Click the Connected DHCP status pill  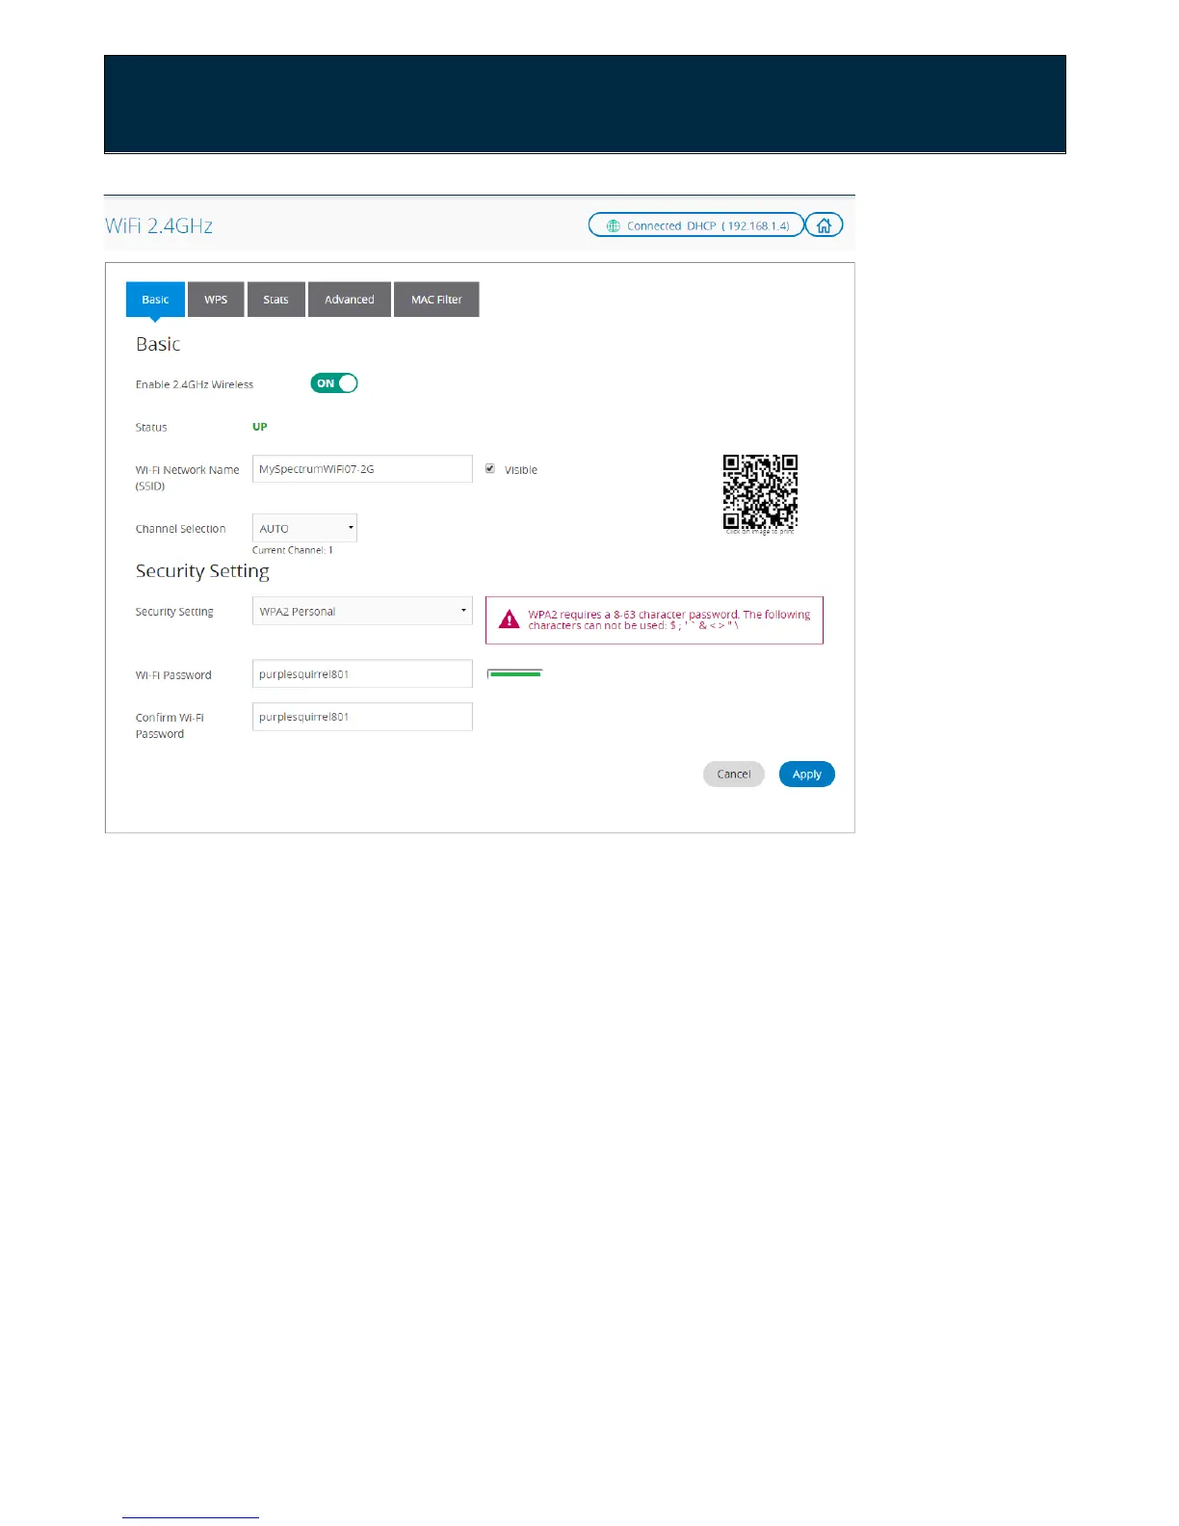tap(696, 225)
